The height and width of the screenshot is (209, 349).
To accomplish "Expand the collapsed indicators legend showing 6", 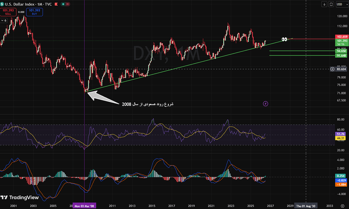I will tap(4, 20).
